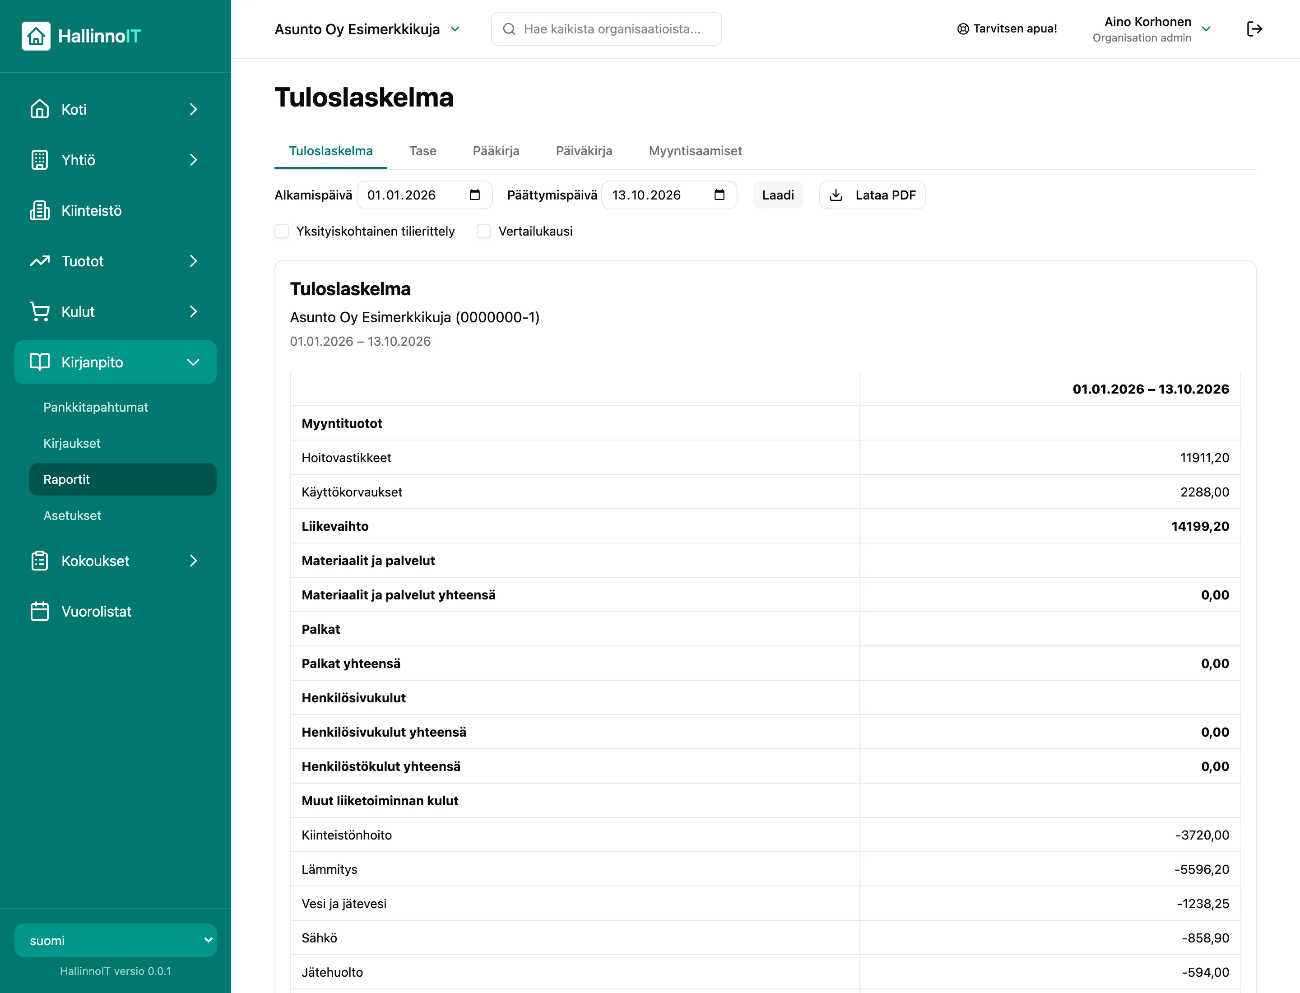This screenshot has height=993, width=1300.
Task: Open Pankkitapahtumat in sidebar
Action: click(x=123, y=407)
